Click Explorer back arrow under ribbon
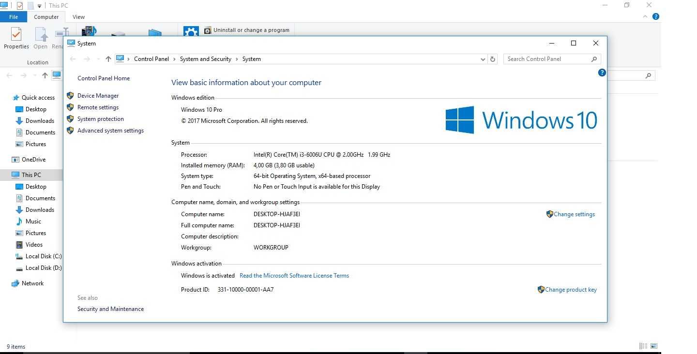 (9, 75)
